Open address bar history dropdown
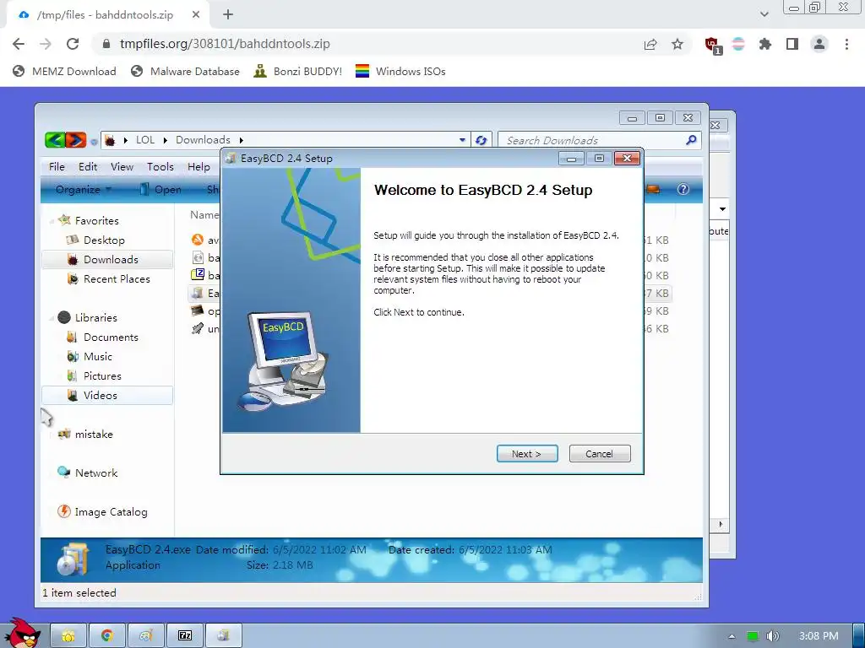The height and width of the screenshot is (648, 865). click(x=462, y=140)
